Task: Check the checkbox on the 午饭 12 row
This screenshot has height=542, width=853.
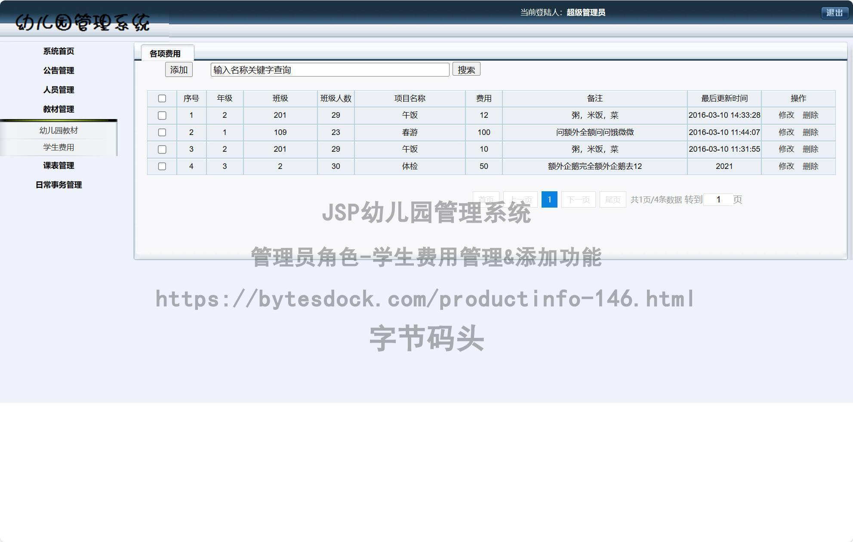Action: pos(162,115)
